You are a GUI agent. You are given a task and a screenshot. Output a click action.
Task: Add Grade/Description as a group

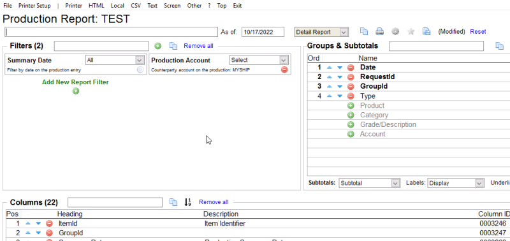tap(351, 124)
